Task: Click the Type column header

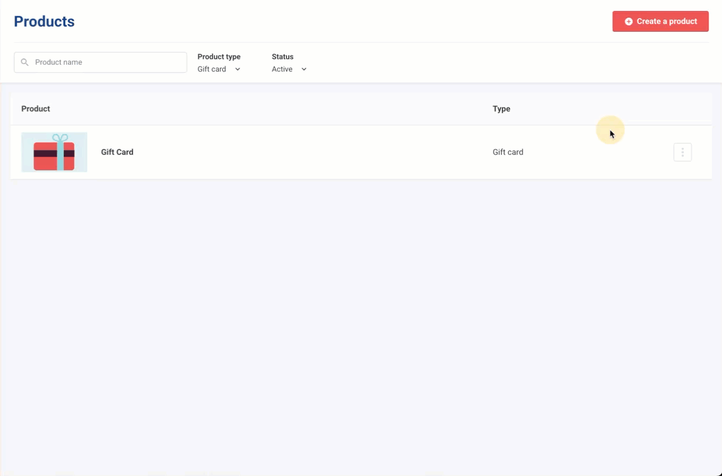Action: pos(501,109)
